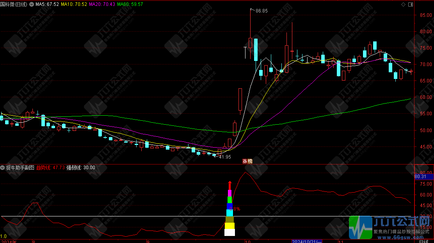This screenshot has height=243, width=434.
Task: Click the white block of the signal bar
Action: pos(230,232)
